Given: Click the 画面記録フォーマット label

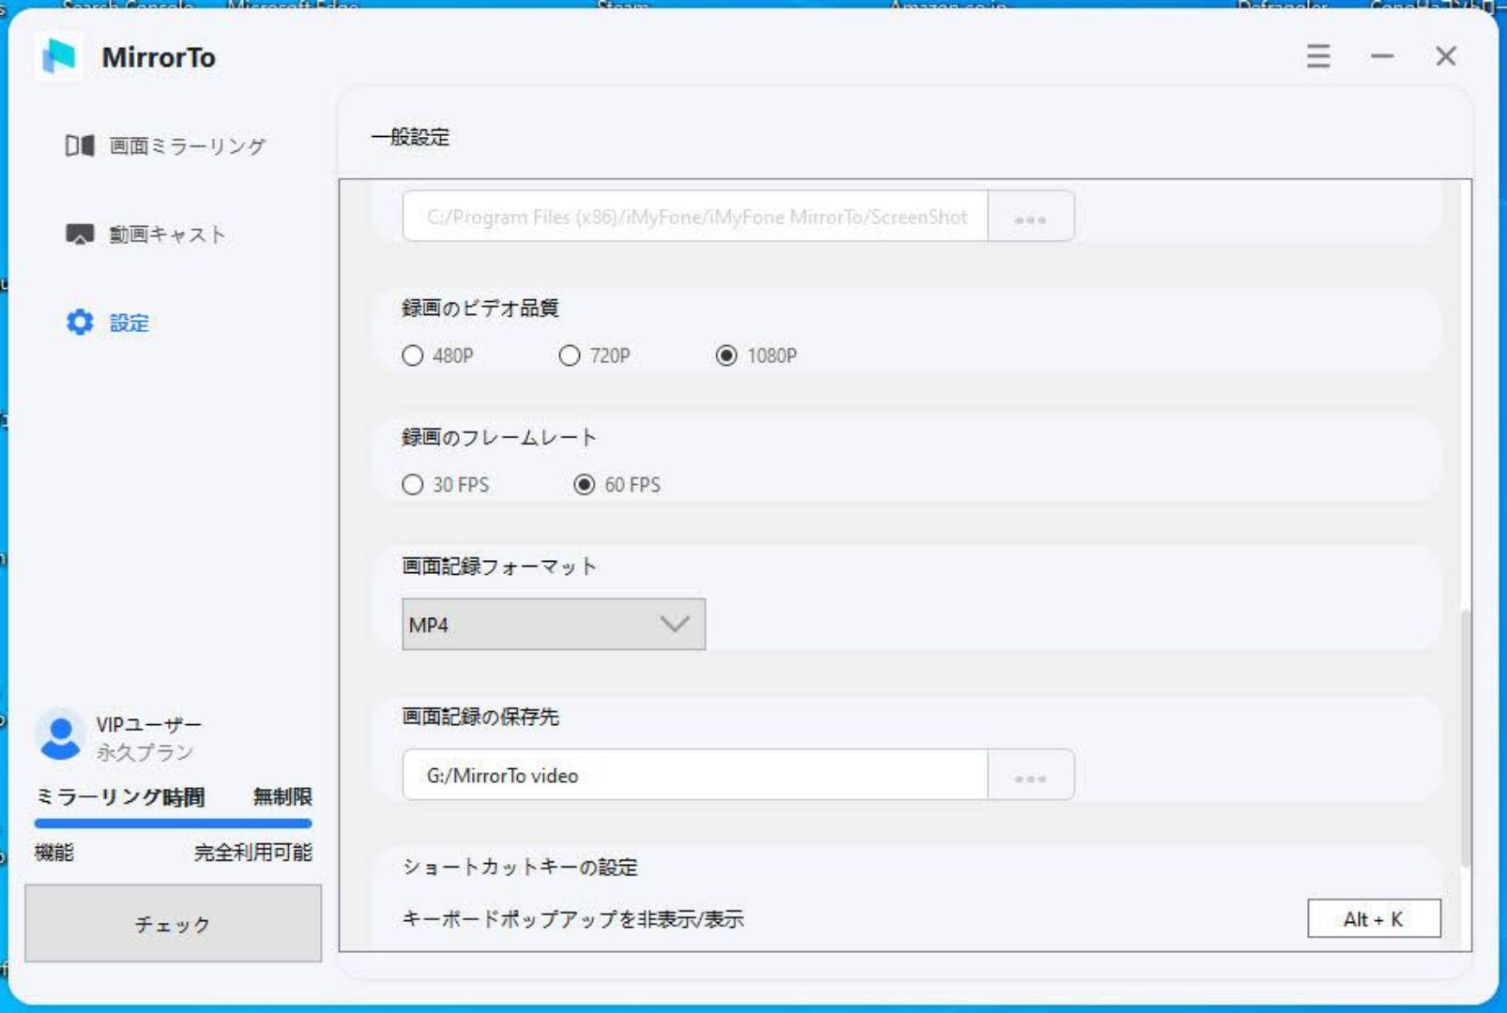Looking at the screenshot, I should pos(499,567).
